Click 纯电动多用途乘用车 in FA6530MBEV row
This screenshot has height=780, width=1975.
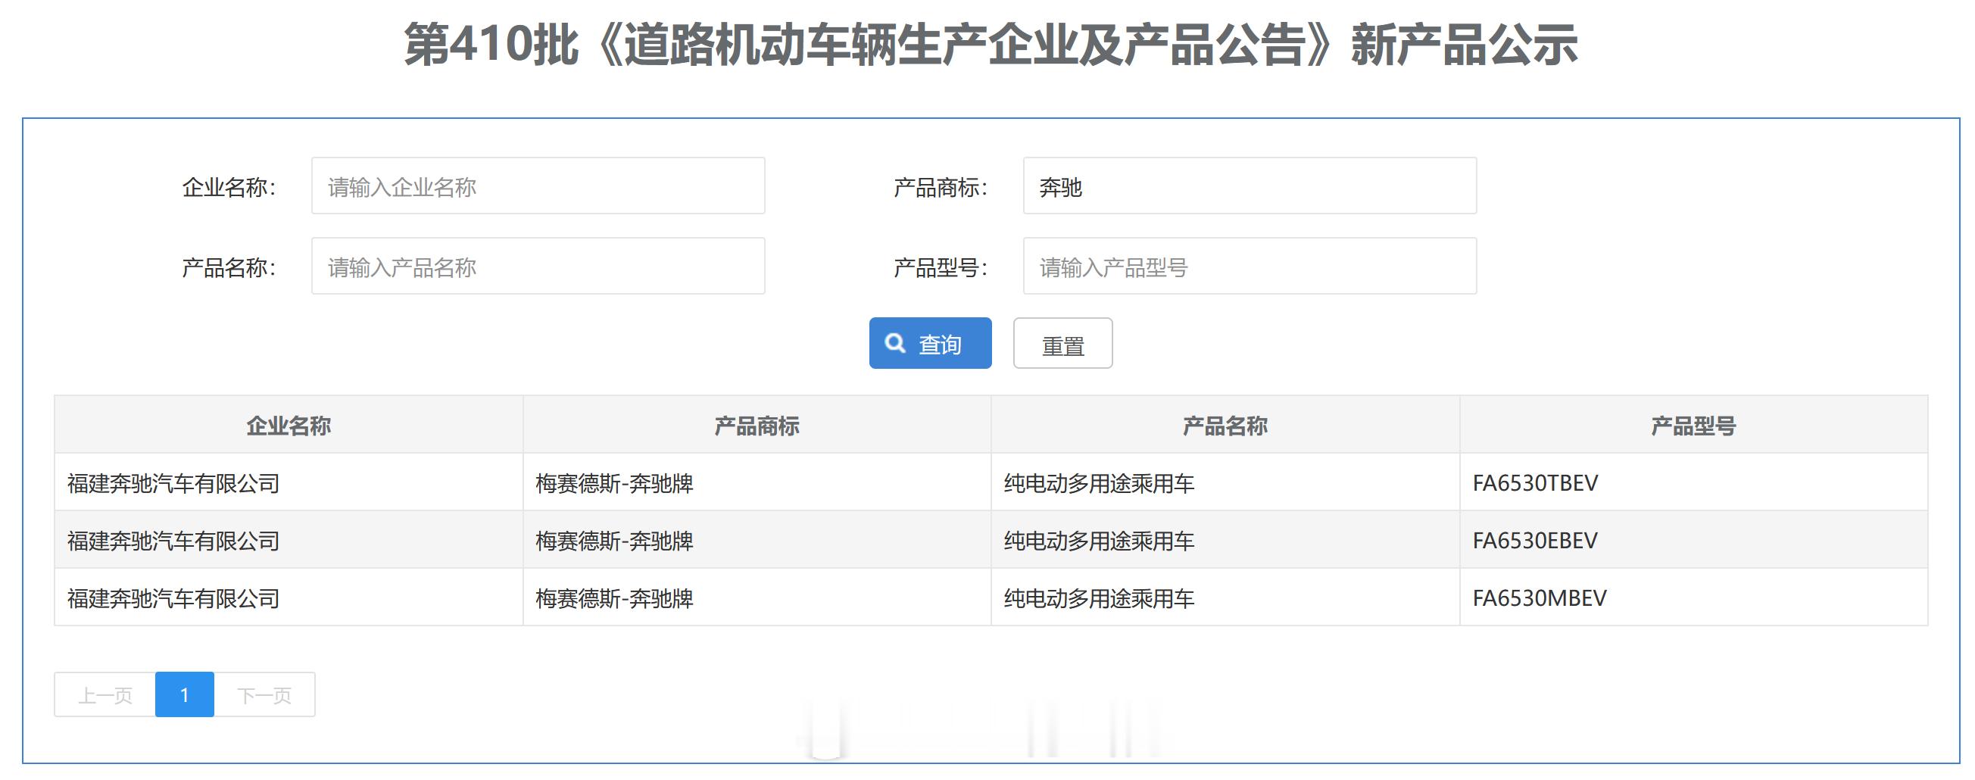coord(1100,598)
